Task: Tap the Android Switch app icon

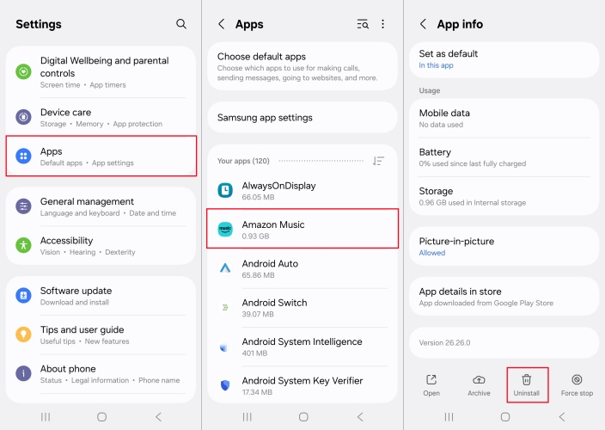Action: click(x=225, y=307)
